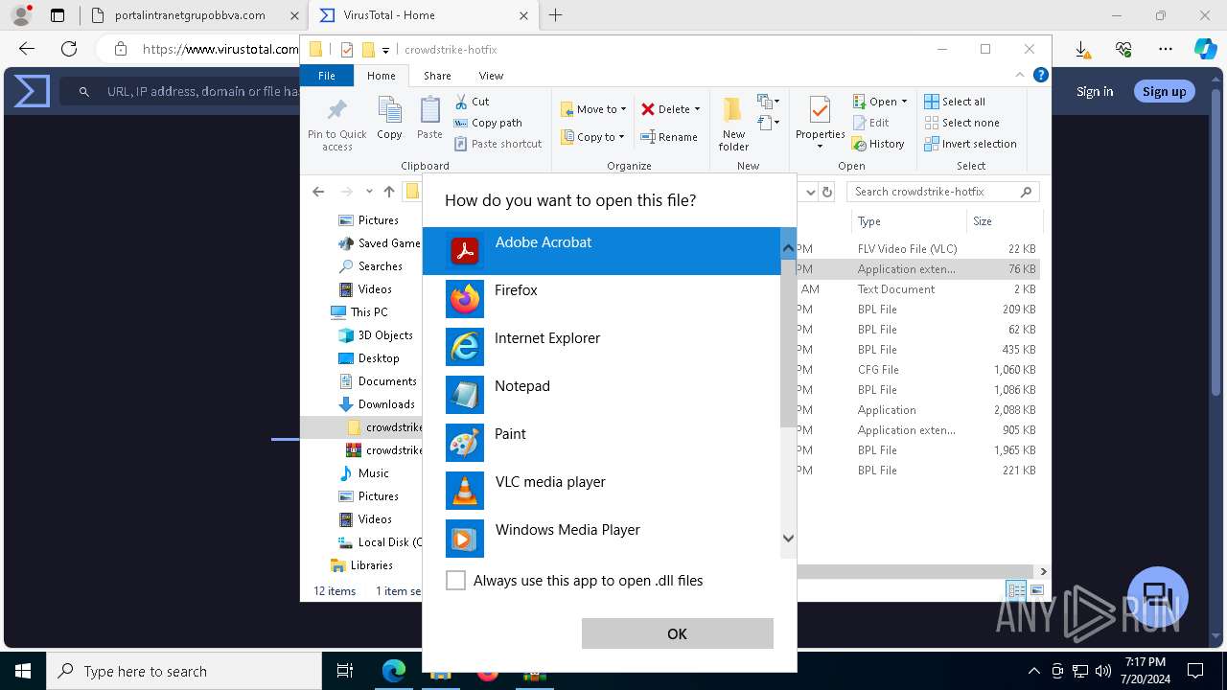This screenshot has height=690, width=1227.
Task: Open the new browser tab button
Action: pyautogui.click(x=556, y=15)
